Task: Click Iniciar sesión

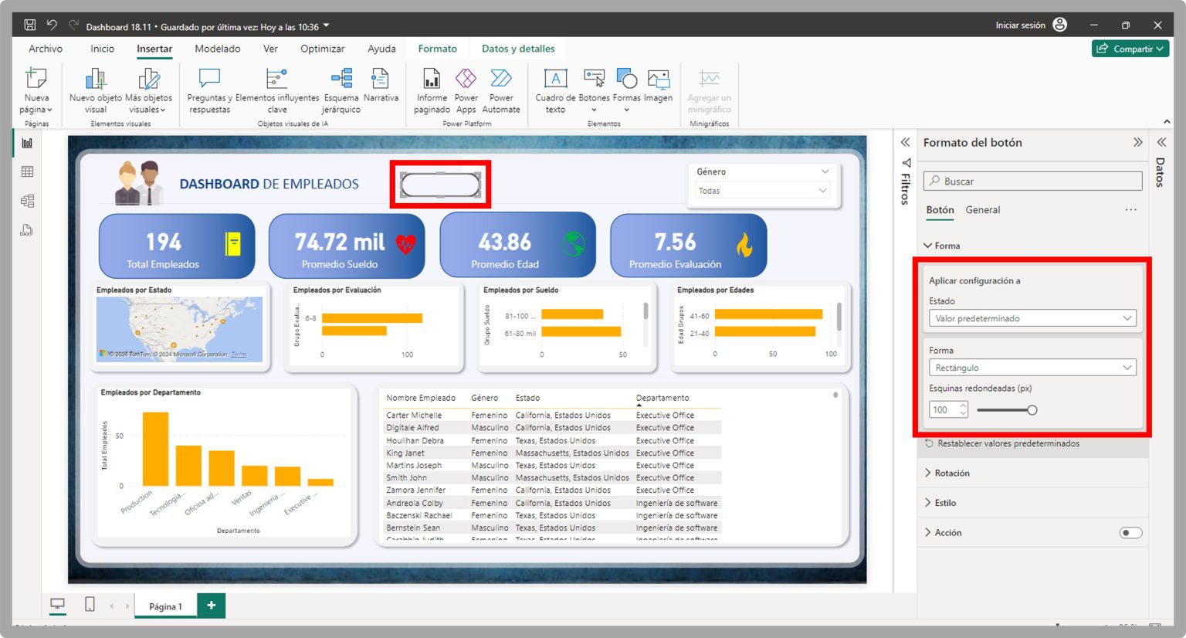Action: pos(1020,25)
